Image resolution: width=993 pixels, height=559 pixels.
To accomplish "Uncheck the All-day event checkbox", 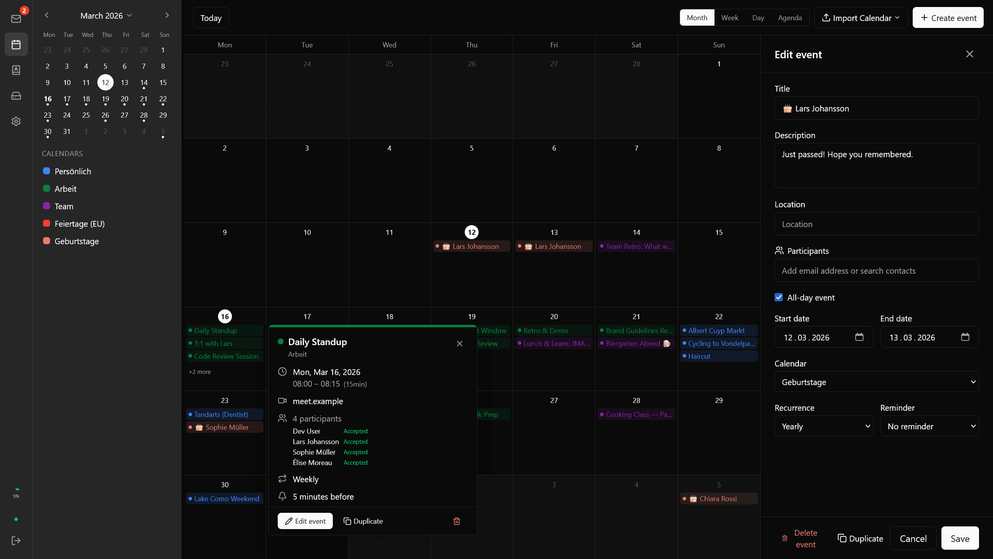I will [779, 297].
